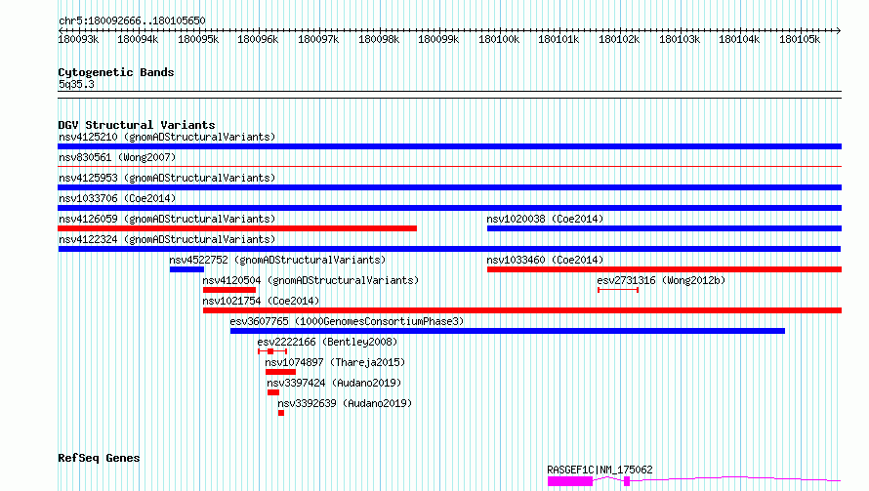Click the 180093k ruler tick label

pyautogui.click(x=78, y=39)
